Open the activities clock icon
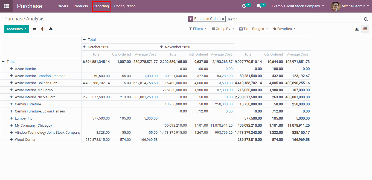372x180 pixels. 244,6
